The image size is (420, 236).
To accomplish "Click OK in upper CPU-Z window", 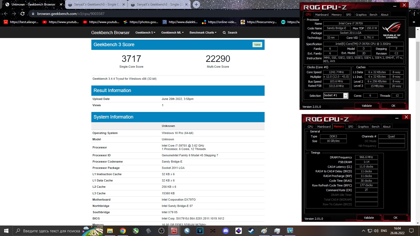I will pyautogui.click(x=393, y=106).
